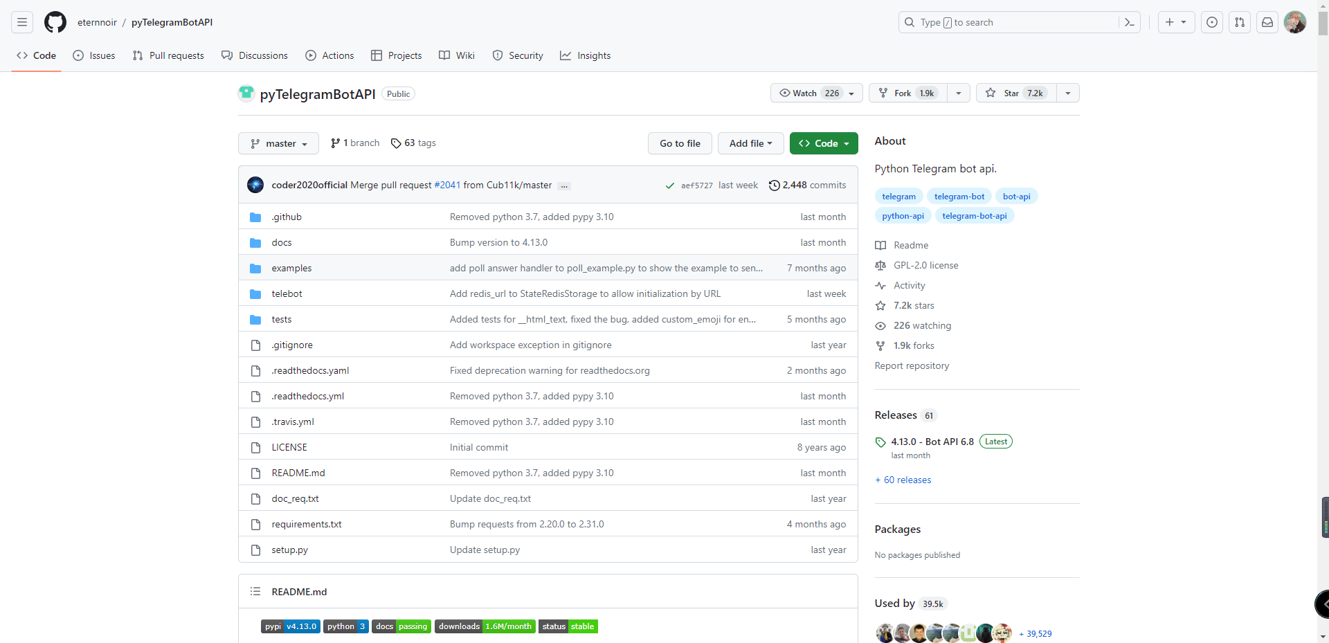Viewport: 1329px width, 643px height.
Task: Switch to the Insights tab
Action: click(x=586, y=55)
